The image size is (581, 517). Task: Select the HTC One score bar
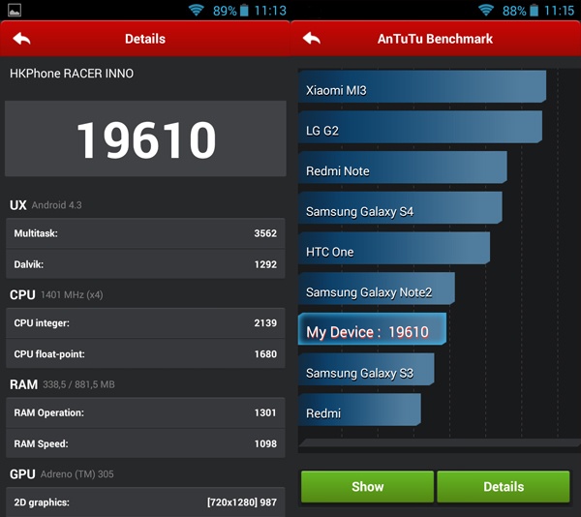point(394,248)
